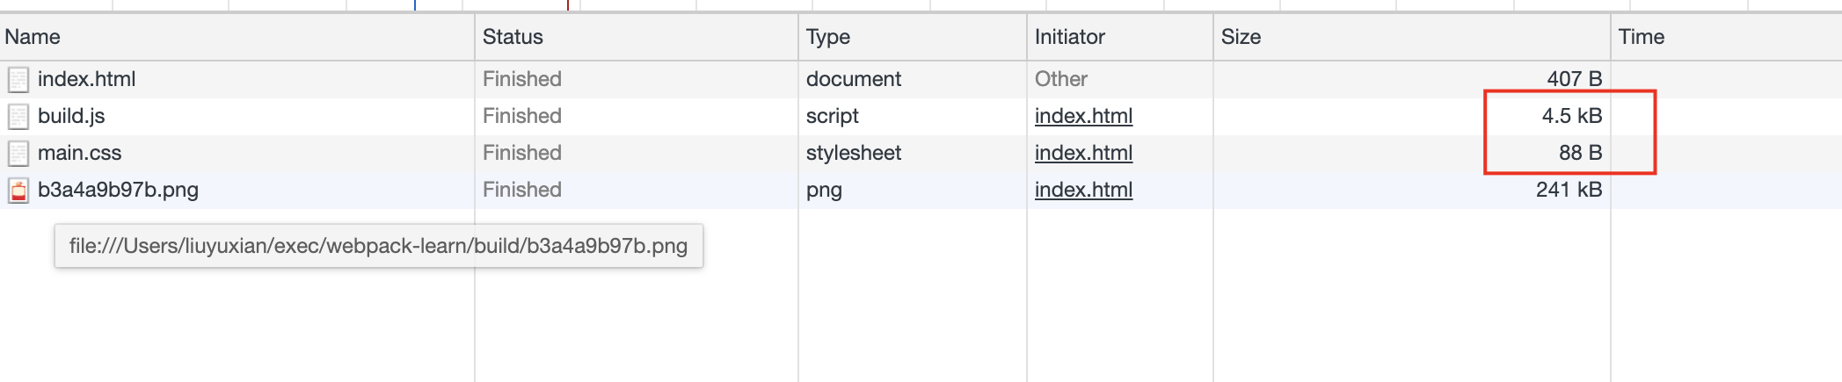Viewport: 1842px width, 382px height.
Task: Select the index.html request row
Action: [921, 79]
